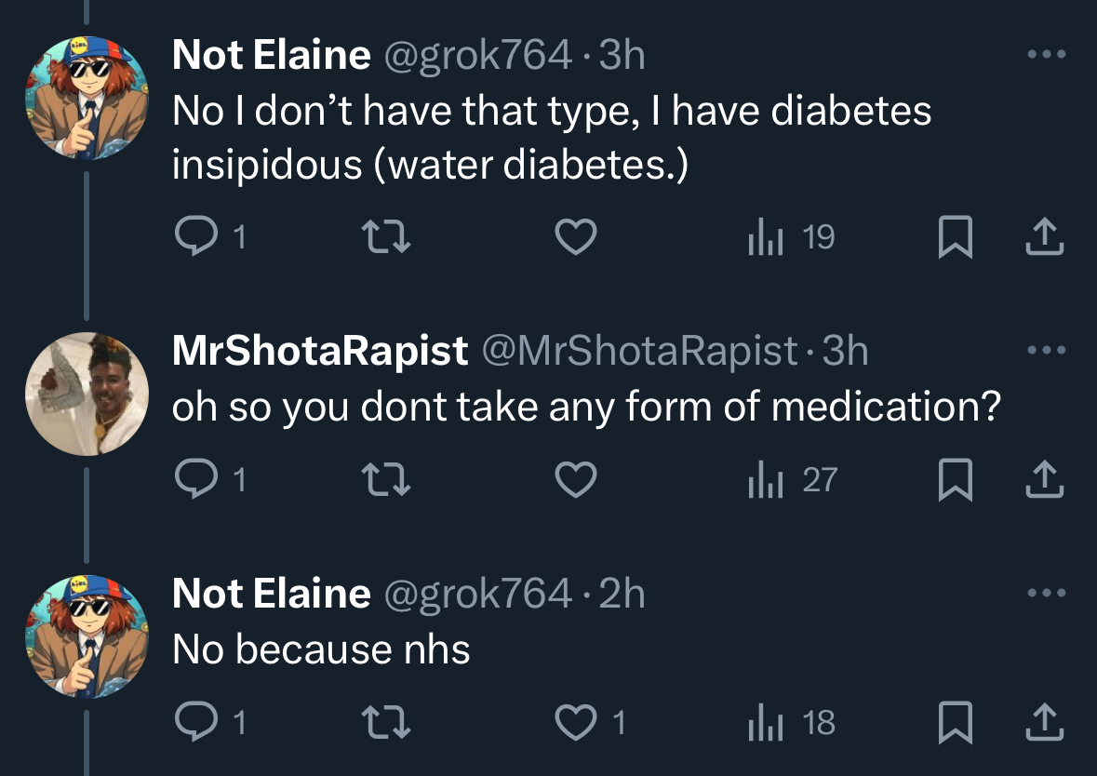Unlike the "No because nhs" tweet
1097x776 pixels.
[x=575, y=722]
